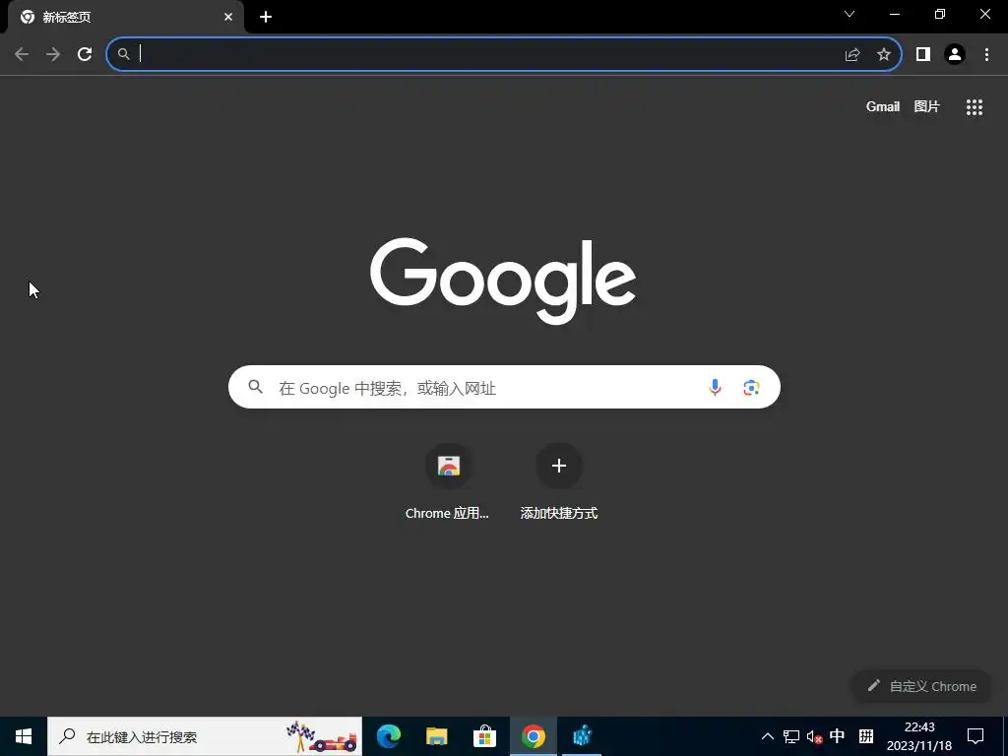Toggle the 中 input language indicator
Viewport: 1008px width, 756px height.
point(837,736)
